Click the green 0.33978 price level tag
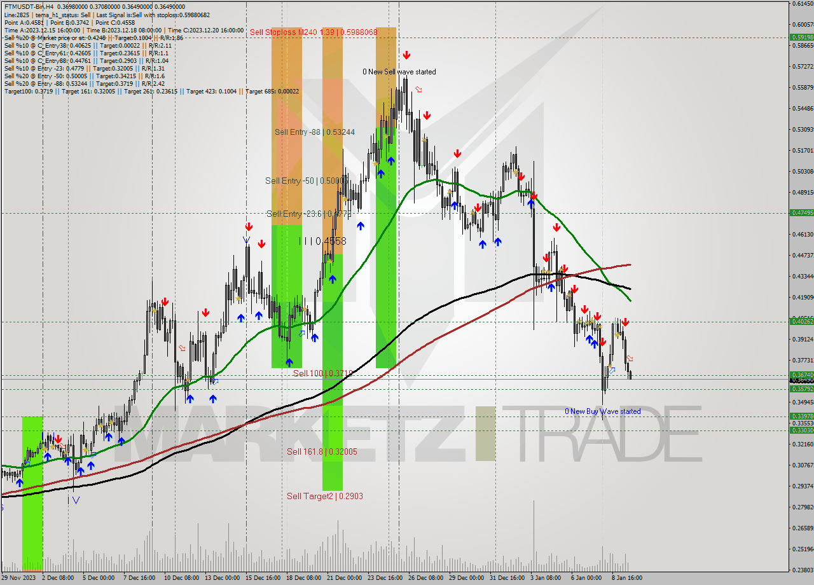The width and height of the screenshot is (814, 585). [x=802, y=416]
